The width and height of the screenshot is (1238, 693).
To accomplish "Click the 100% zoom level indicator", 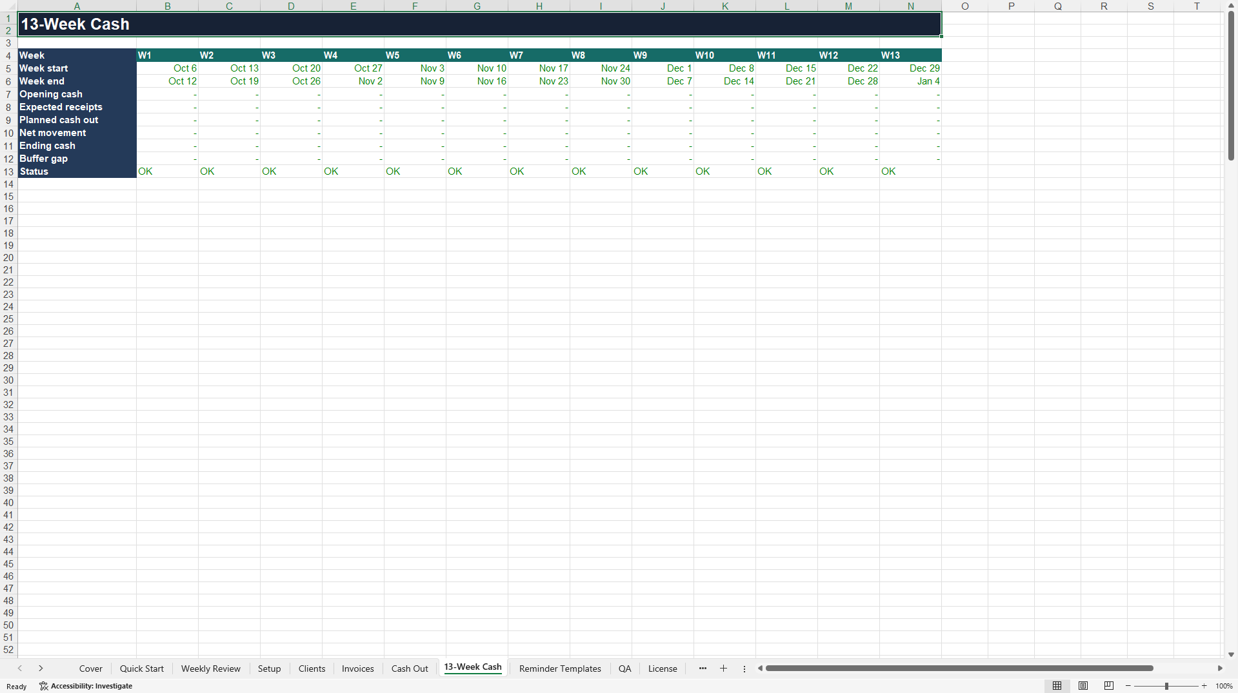I will pos(1224,686).
